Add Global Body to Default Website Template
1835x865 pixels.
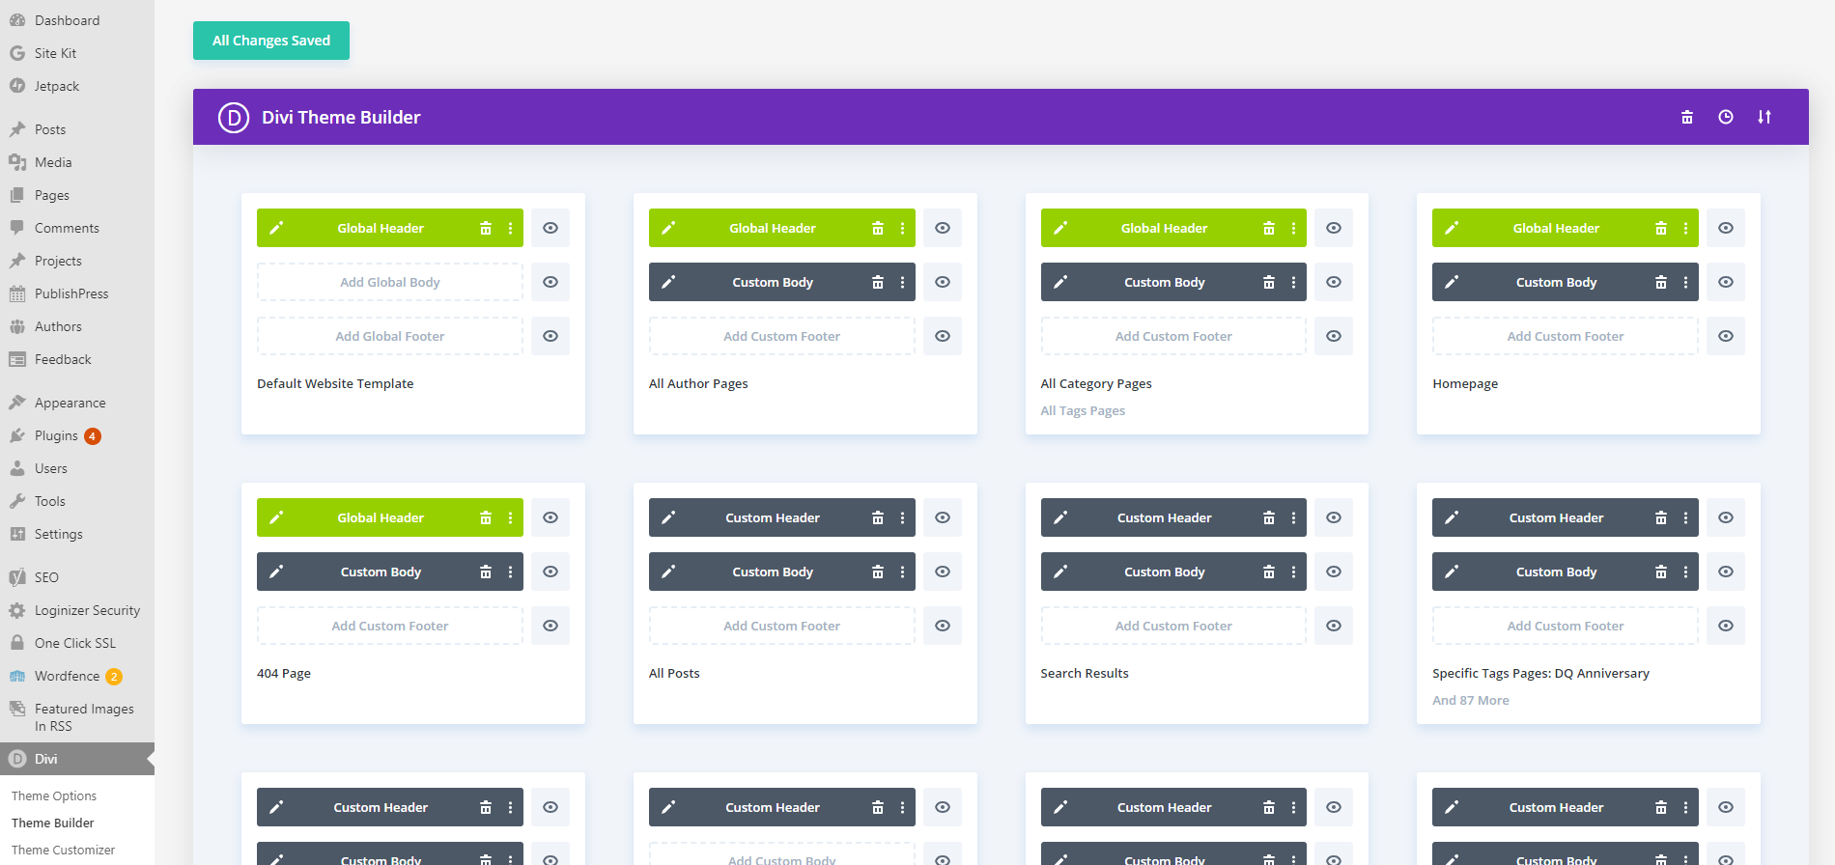(389, 283)
